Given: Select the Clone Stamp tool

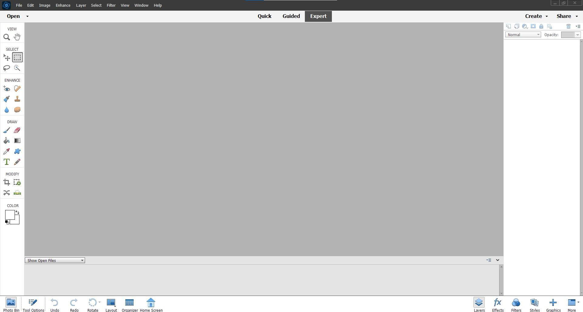Looking at the screenshot, I should click(17, 99).
